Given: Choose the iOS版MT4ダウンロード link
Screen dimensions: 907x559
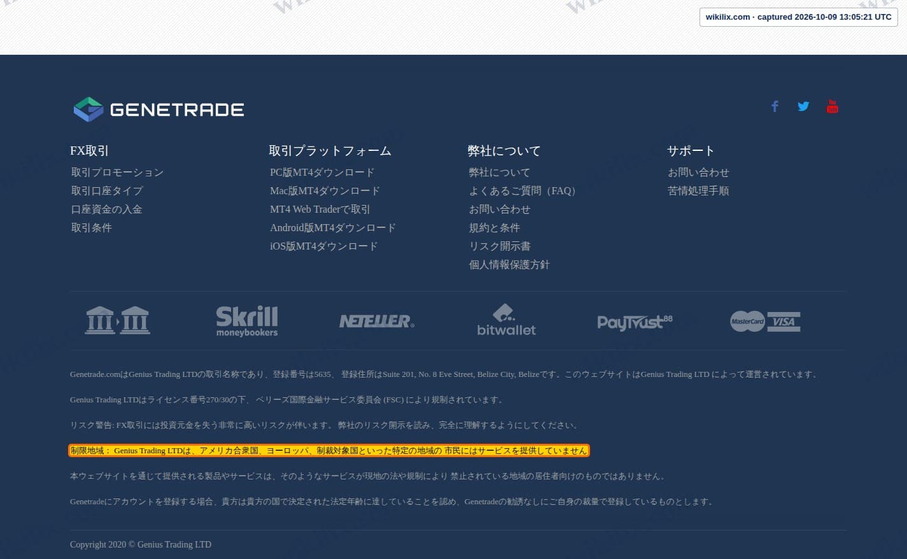Looking at the screenshot, I should (x=324, y=246).
